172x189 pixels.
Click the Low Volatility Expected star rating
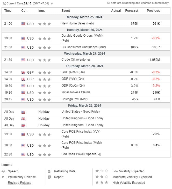coord(102,171)
